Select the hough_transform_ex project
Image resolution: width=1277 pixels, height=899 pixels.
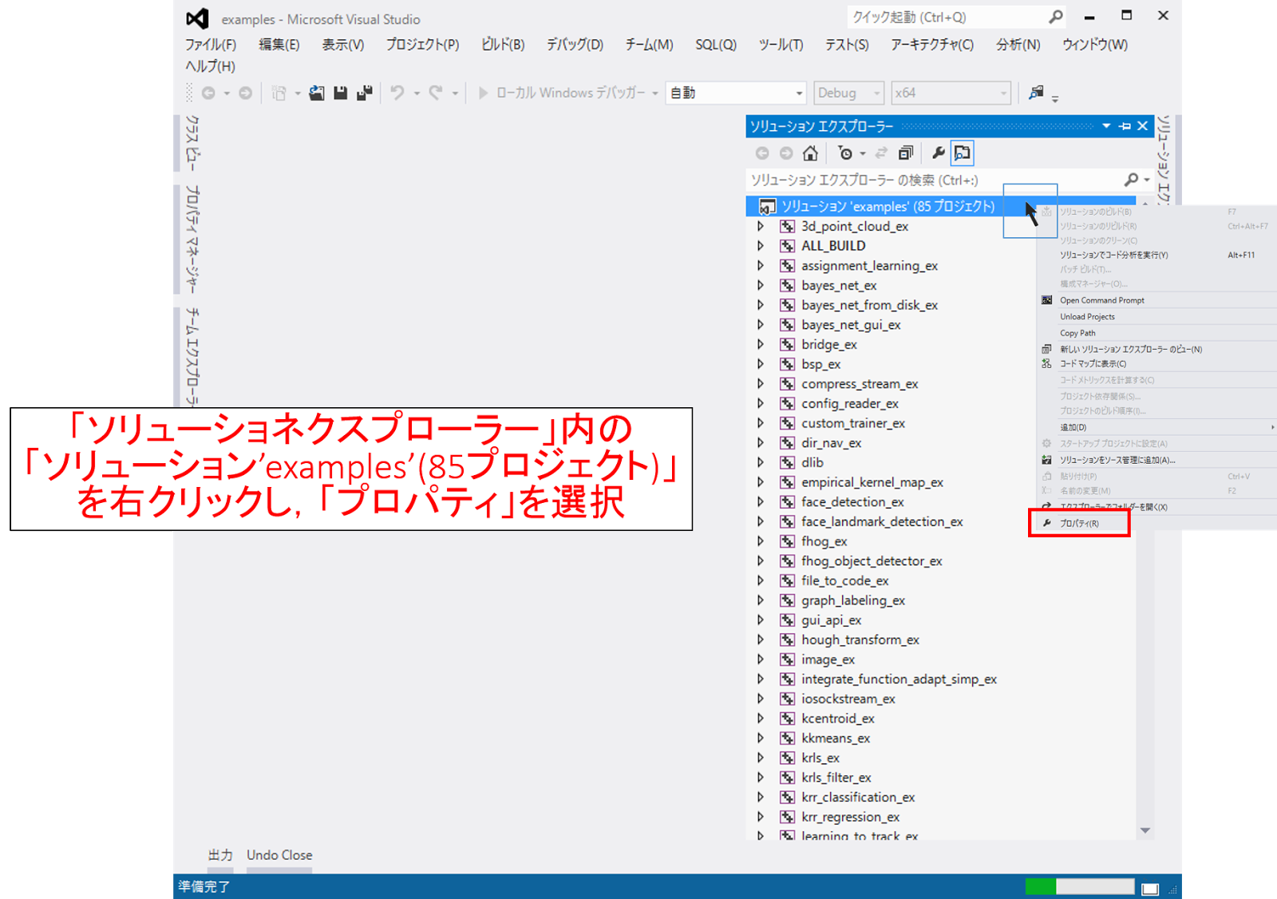click(x=860, y=640)
